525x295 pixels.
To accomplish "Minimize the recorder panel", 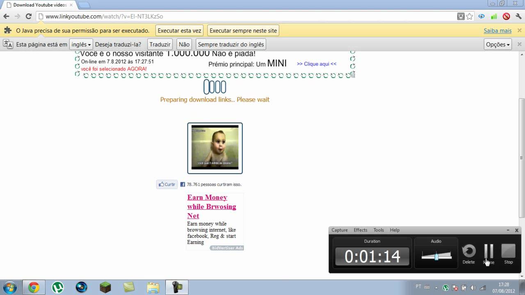I will pyautogui.click(x=508, y=230).
